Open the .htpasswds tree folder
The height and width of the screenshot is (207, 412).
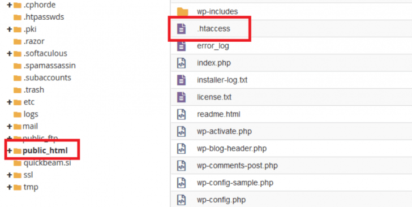click(44, 17)
